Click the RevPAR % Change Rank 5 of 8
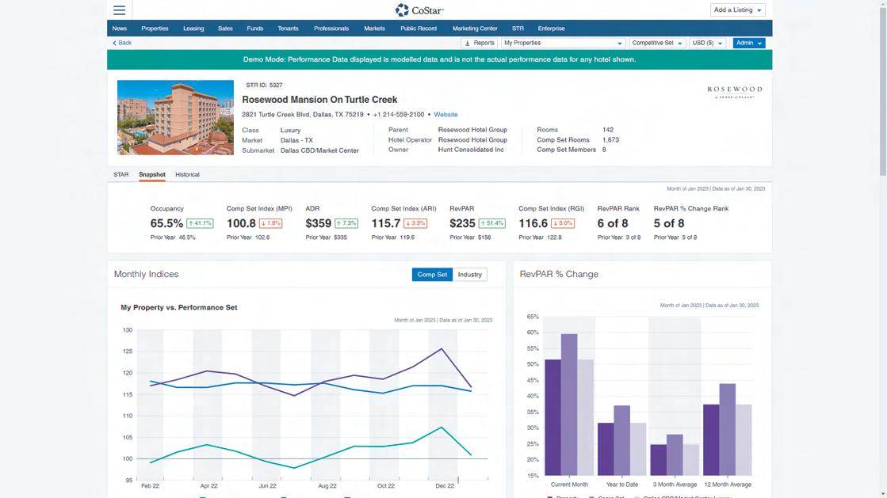 point(669,223)
